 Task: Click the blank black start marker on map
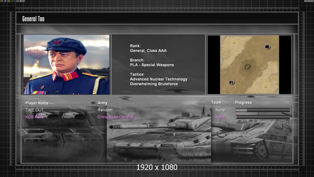pyautogui.click(x=267, y=47)
